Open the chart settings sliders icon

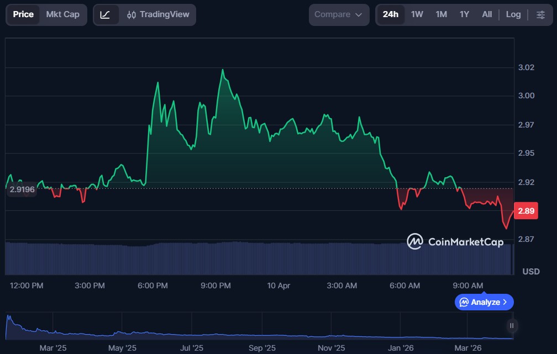pos(540,15)
